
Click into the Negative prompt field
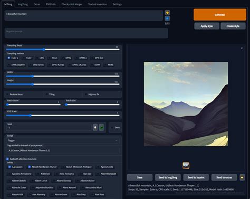pos(86,33)
